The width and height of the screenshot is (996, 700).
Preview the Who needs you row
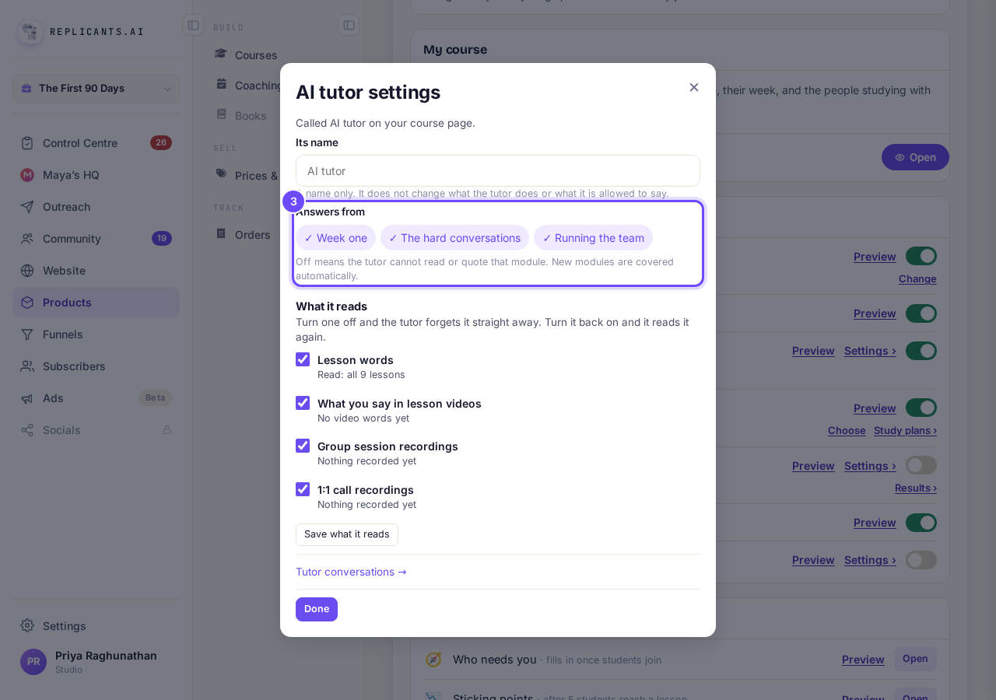pos(863,660)
